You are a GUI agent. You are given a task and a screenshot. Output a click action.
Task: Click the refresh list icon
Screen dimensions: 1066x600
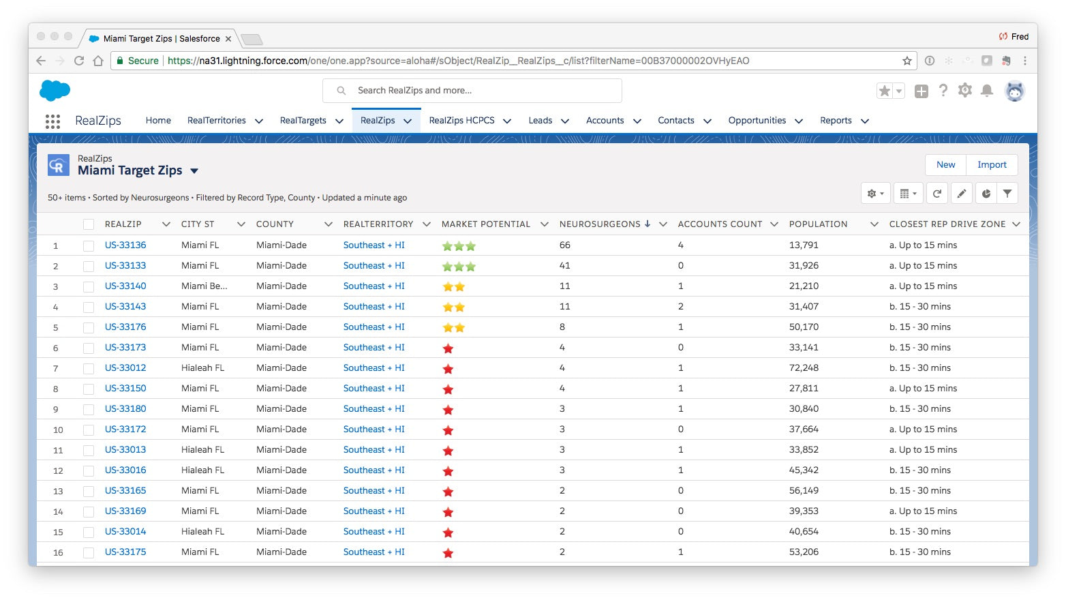click(x=937, y=194)
